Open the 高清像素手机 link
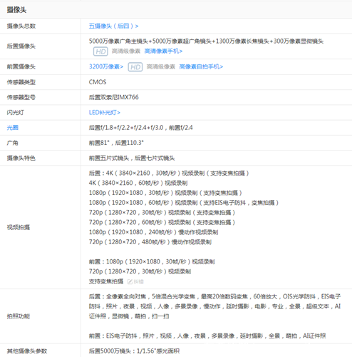The image size is (352, 357). click(x=163, y=51)
